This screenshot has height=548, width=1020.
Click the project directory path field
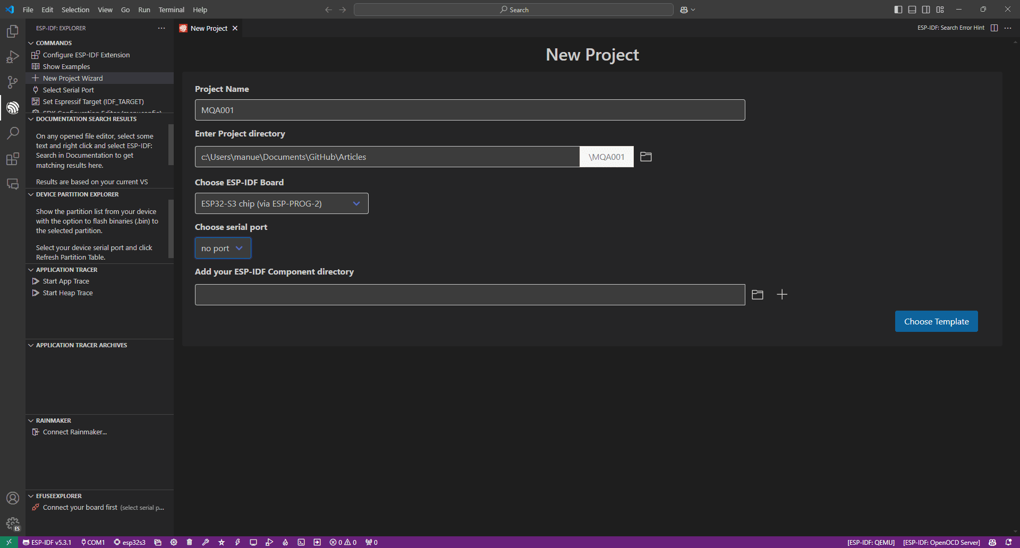tap(387, 157)
